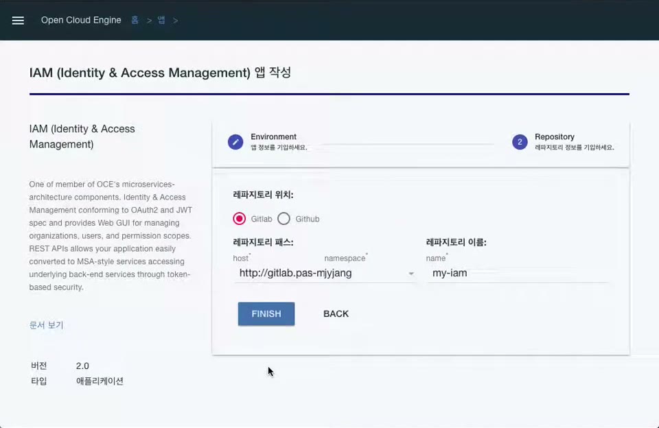The image size is (659, 428).
Task: Click the Environment step pencil icon
Action: pyautogui.click(x=235, y=142)
